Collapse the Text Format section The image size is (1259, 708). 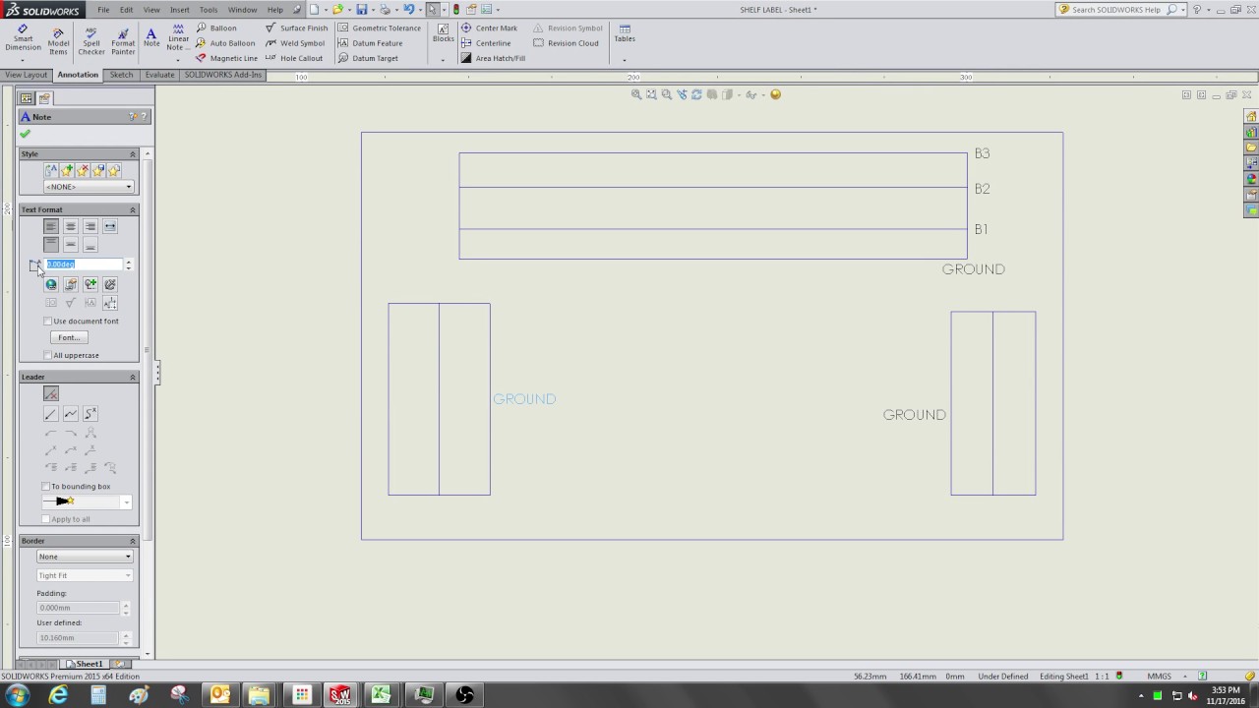pos(133,209)
